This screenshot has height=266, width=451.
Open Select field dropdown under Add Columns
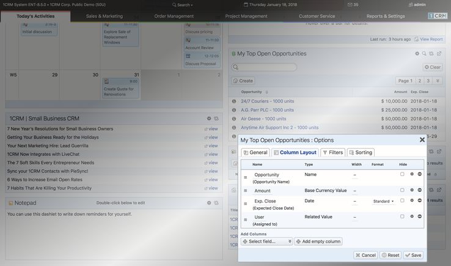click(267, 242)
